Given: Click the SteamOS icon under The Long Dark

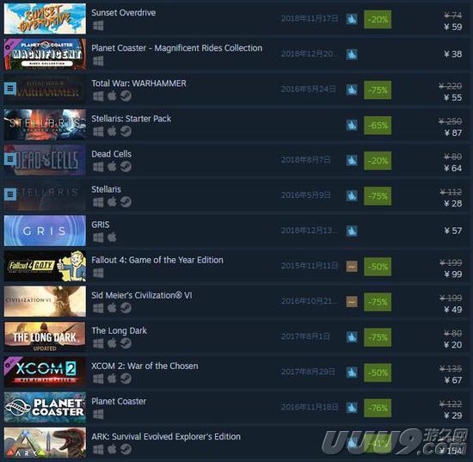Looking at the screenshot, I should pyautogui.click(x=126, y=343).
